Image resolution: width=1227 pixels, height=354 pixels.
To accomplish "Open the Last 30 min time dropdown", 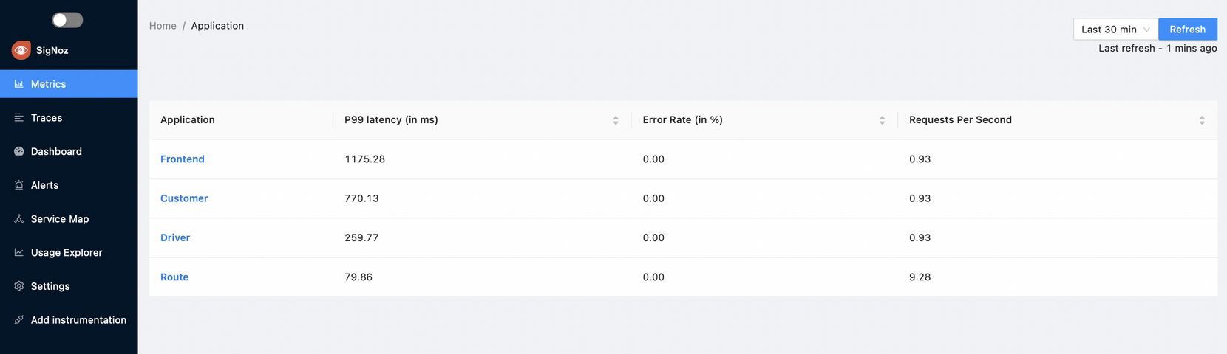I will pyautogui.click(x=1115, y=29).
